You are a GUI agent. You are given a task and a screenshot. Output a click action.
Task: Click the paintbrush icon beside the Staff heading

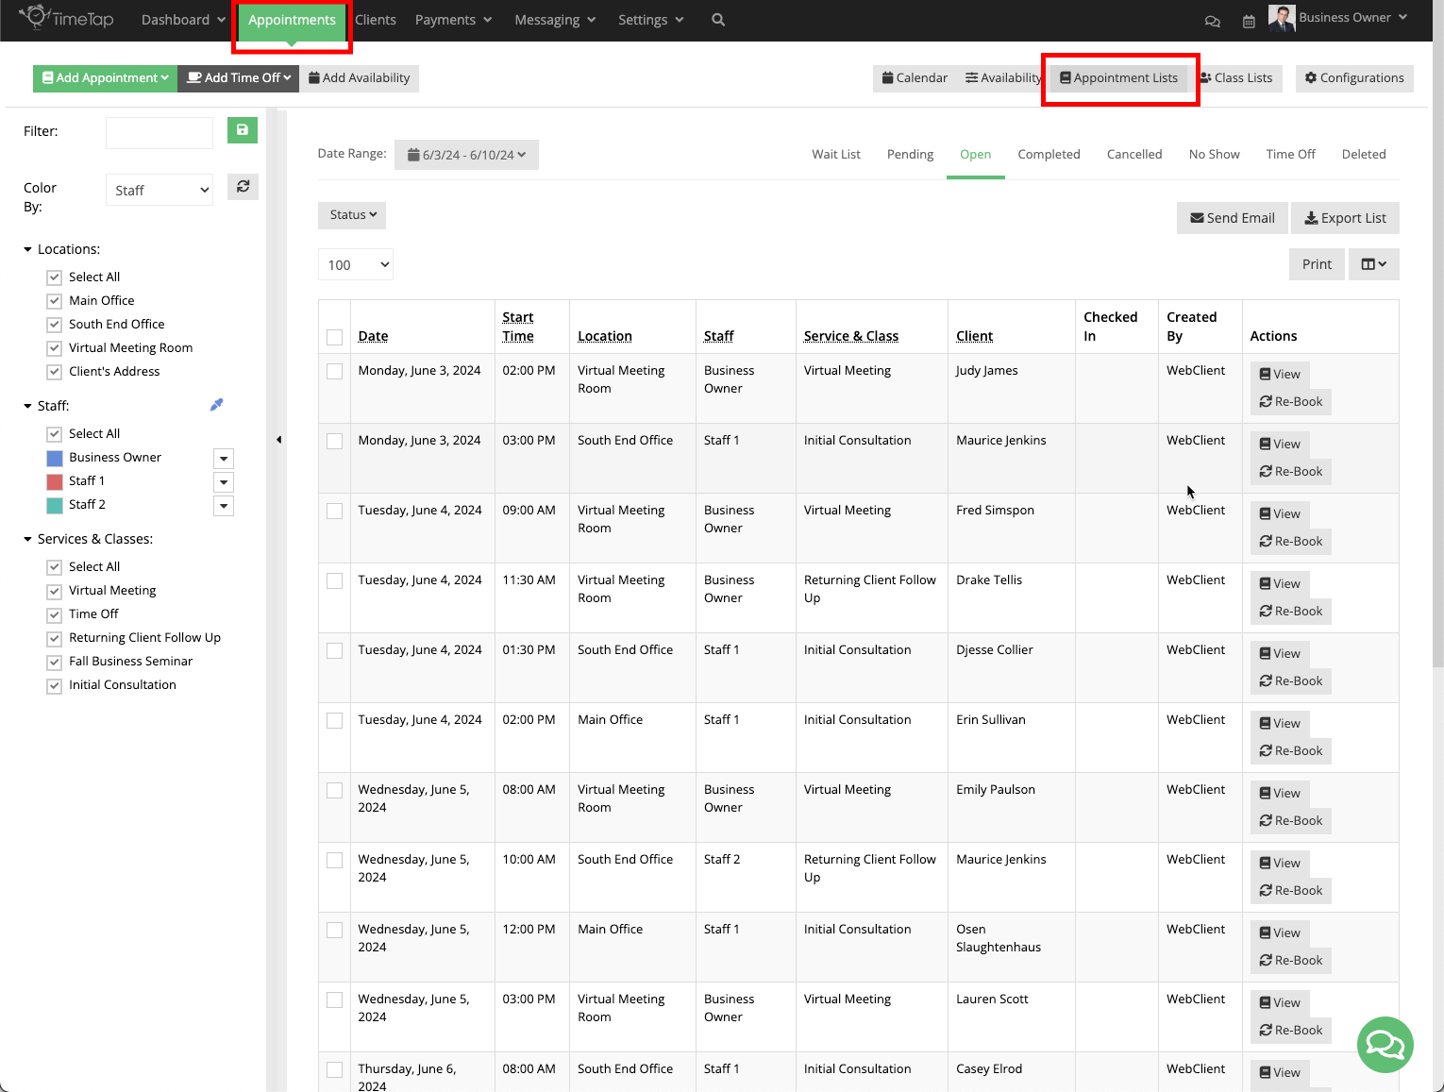[x=216, y=404]
